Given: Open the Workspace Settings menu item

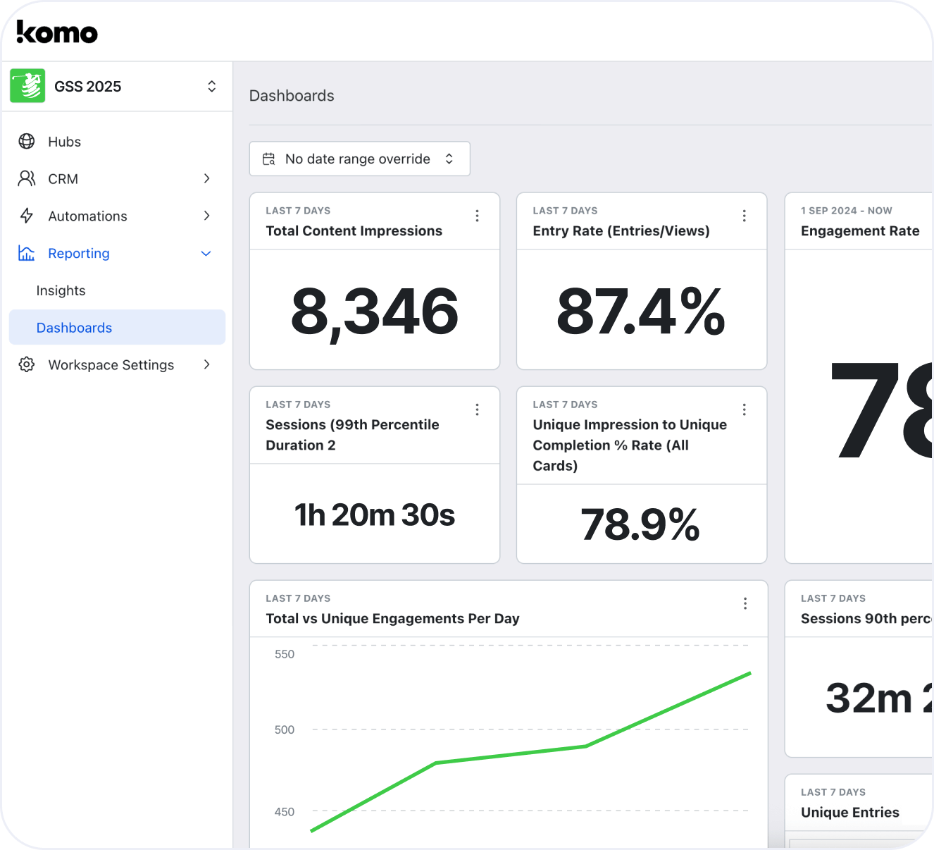Looking at the screenshot, I should coord(117,364).
